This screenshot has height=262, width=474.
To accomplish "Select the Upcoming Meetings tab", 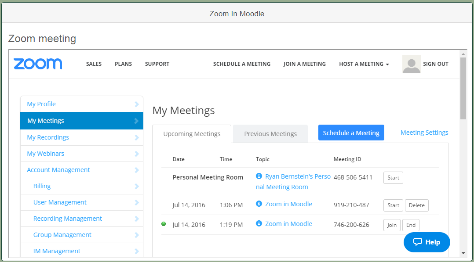I will coord(192,134).
